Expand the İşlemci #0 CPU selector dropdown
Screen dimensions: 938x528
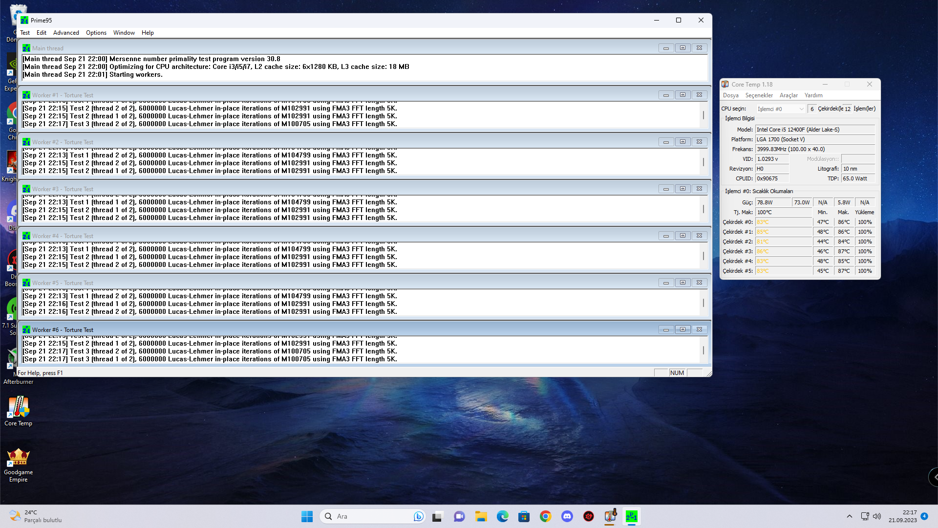[781, 109]
